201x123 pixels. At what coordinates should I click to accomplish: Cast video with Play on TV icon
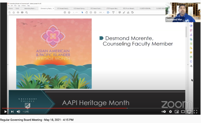tap(189, 112)
